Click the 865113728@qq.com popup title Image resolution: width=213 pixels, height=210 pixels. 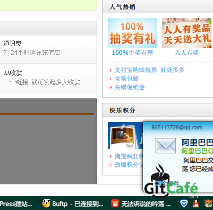point(176,127)
